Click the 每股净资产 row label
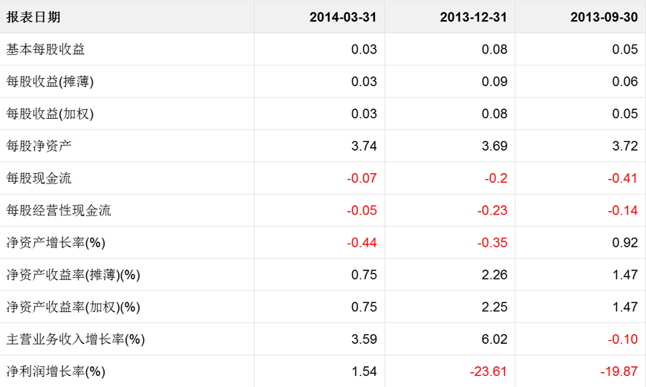The height and width of the screenshot is (387, 646). [x=39, y=146]
